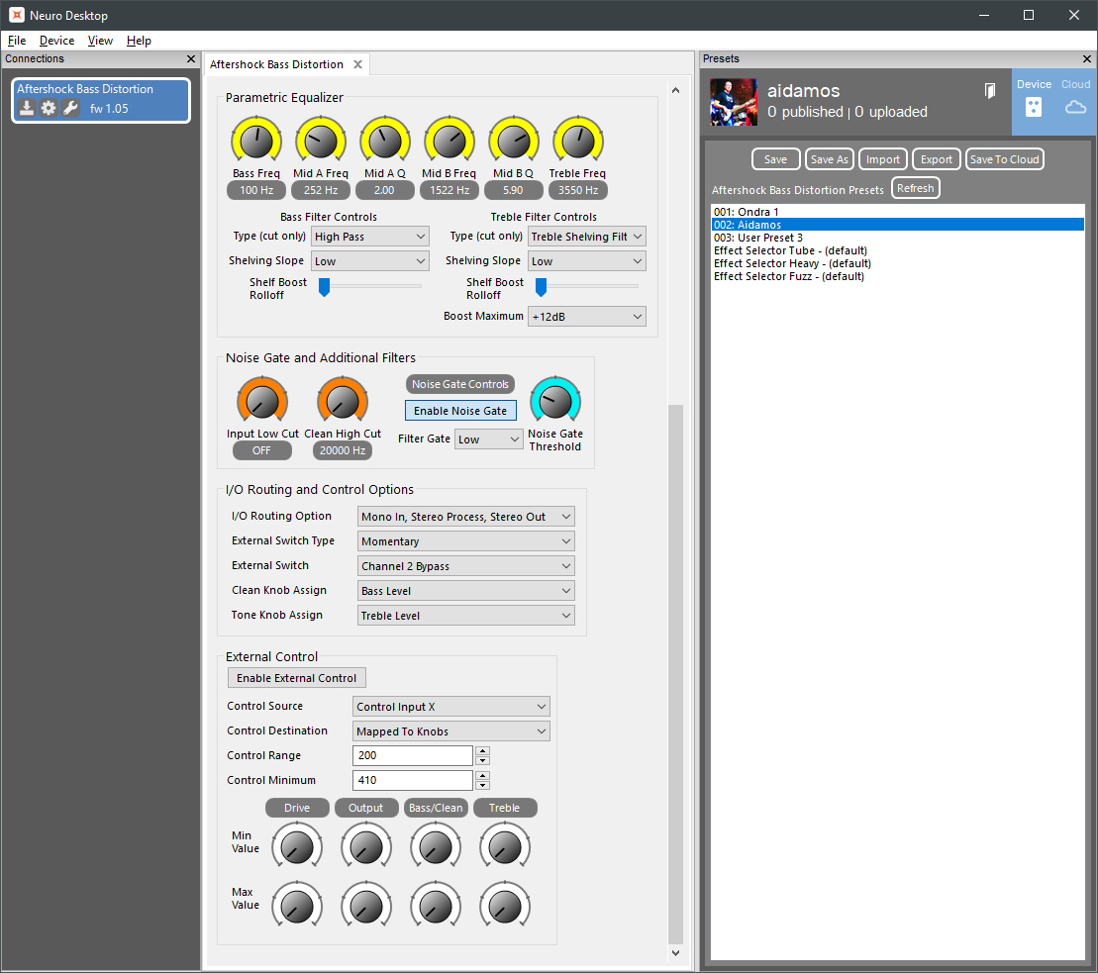Close the Aftershock Bass Distortion tab
The height and width of the screenshot is (973, 1098).
point(357,64)
